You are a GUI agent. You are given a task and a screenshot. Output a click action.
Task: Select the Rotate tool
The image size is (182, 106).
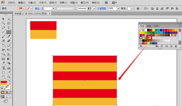pyautogui.click(x=3, y=45)
